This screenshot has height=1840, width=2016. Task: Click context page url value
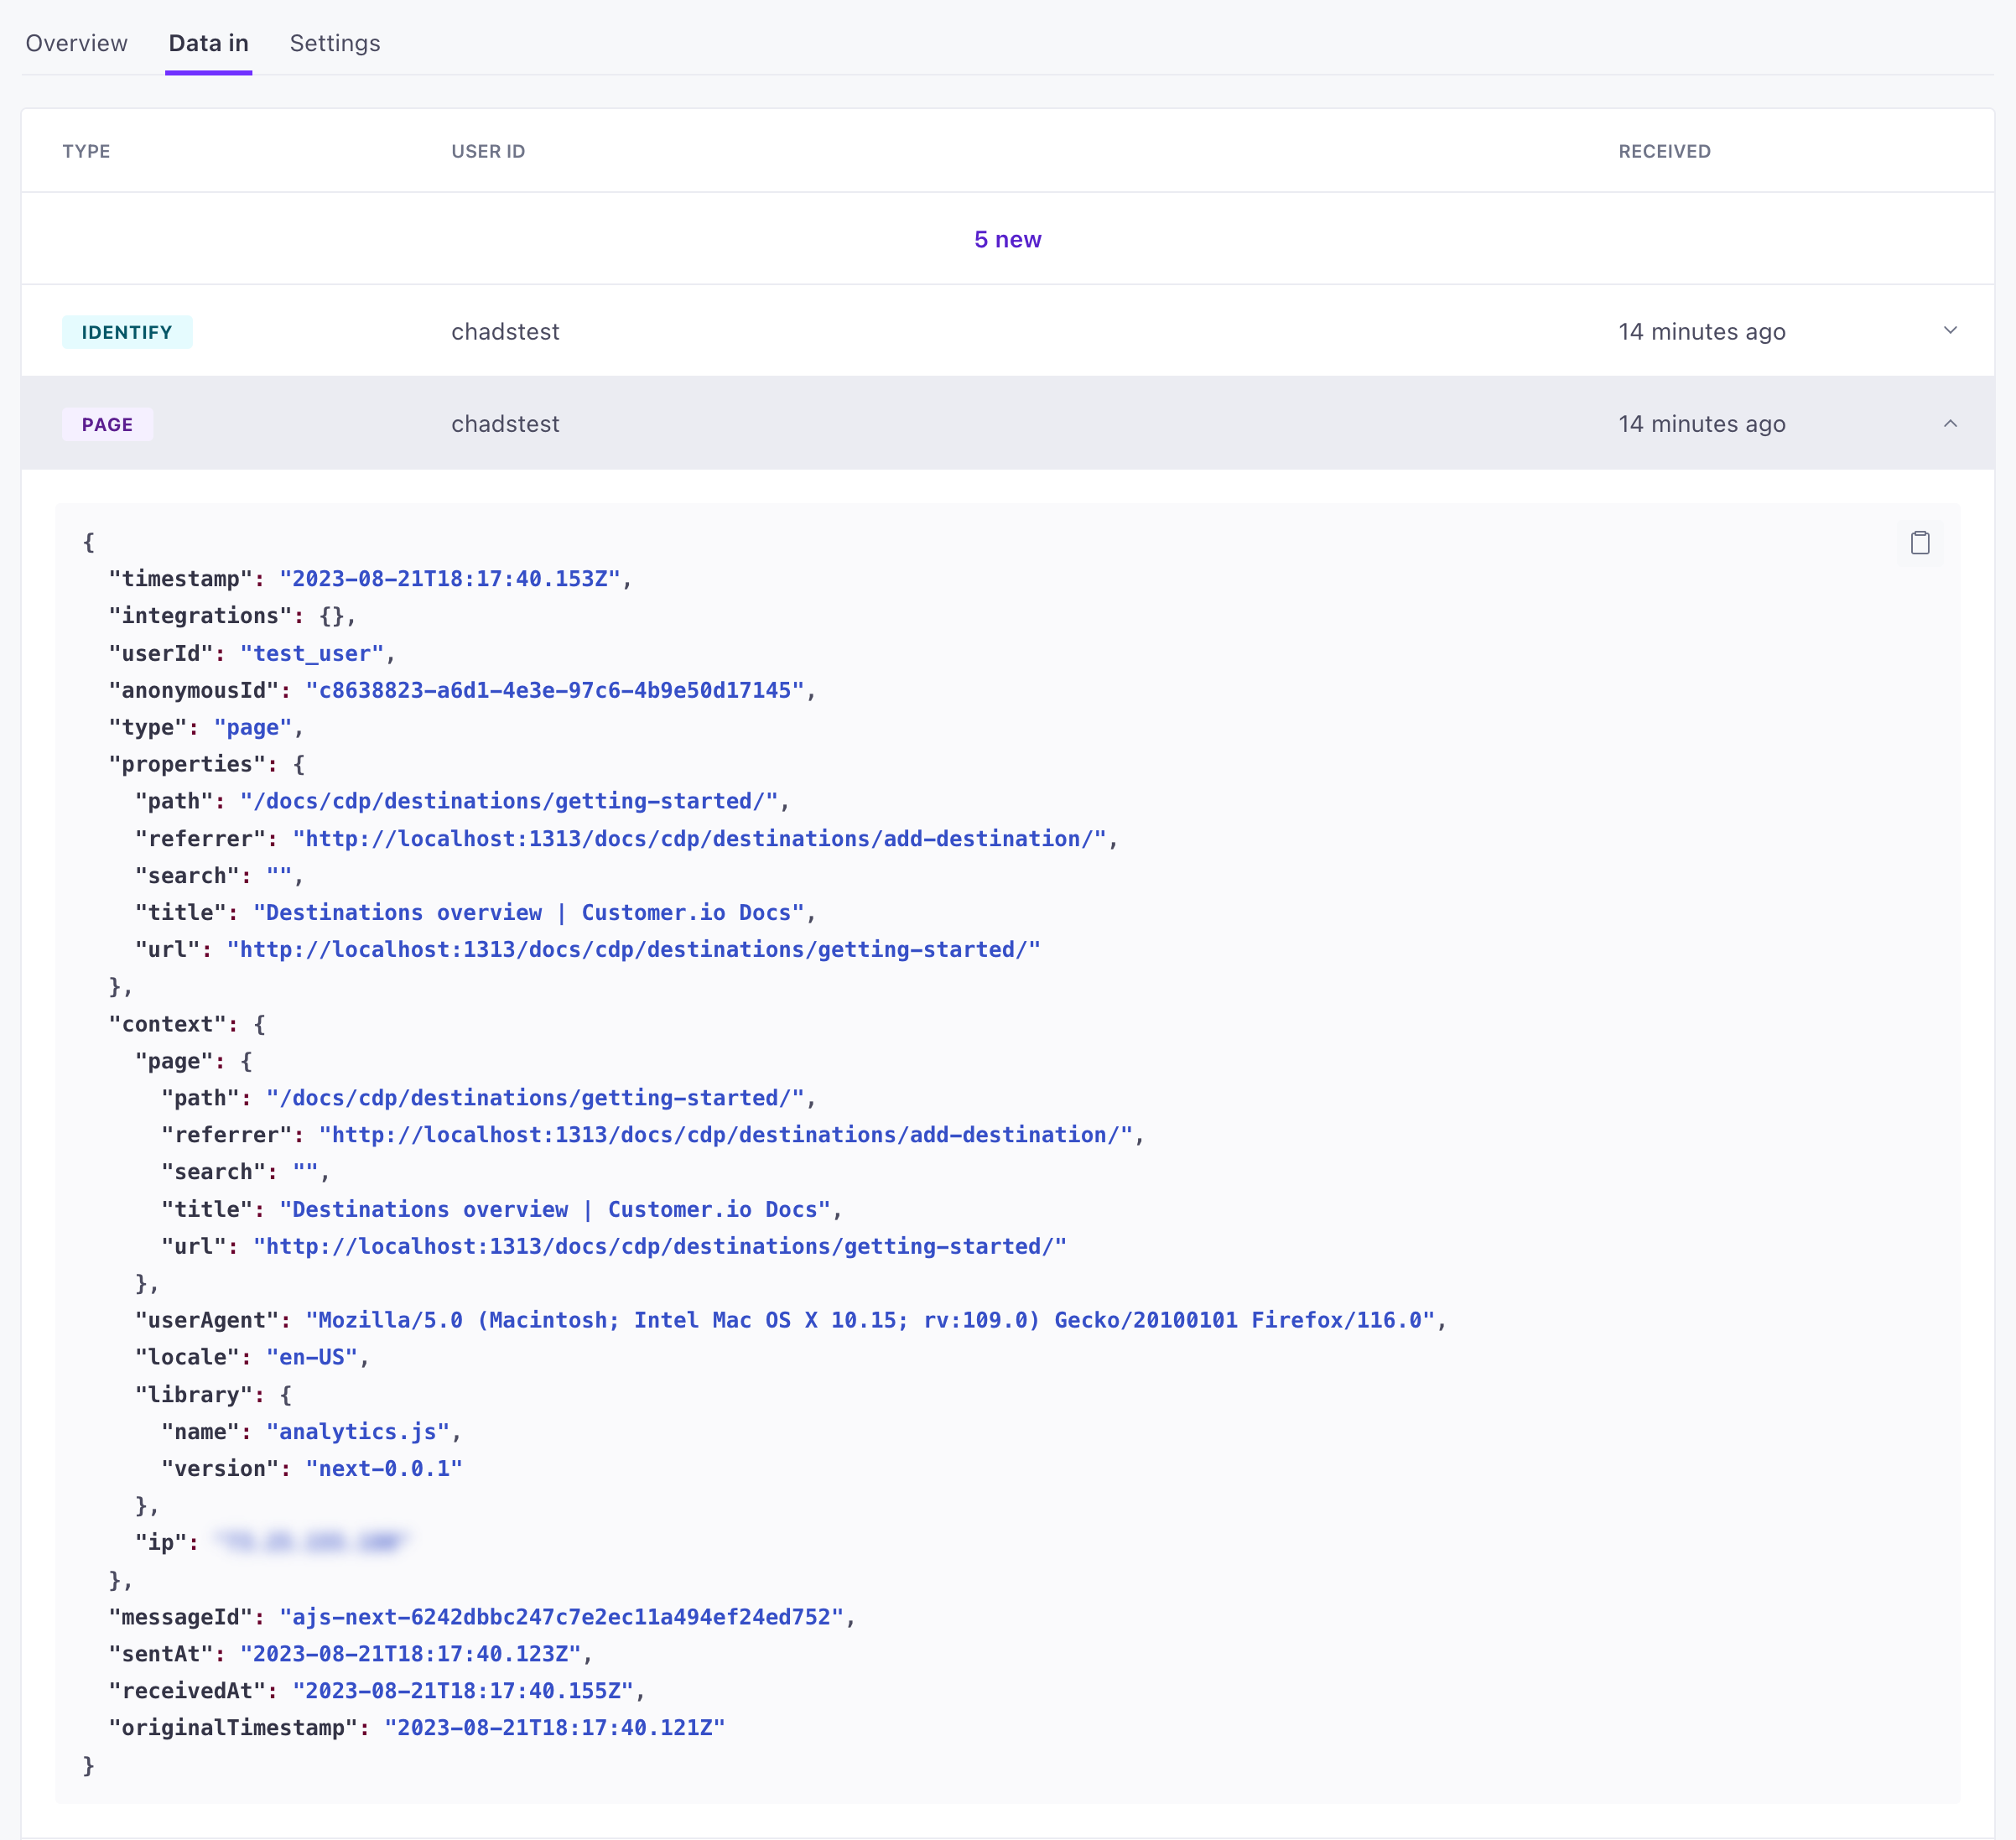click(660, 1246)
